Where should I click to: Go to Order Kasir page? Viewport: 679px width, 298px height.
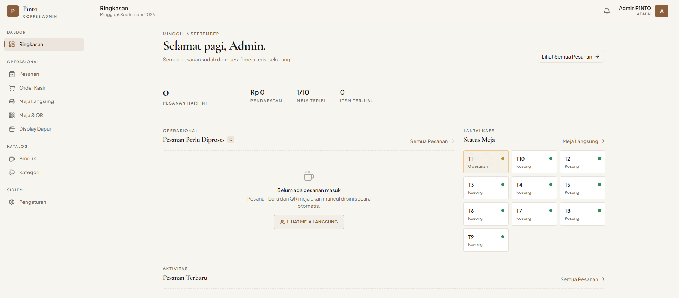coord(44,88)
